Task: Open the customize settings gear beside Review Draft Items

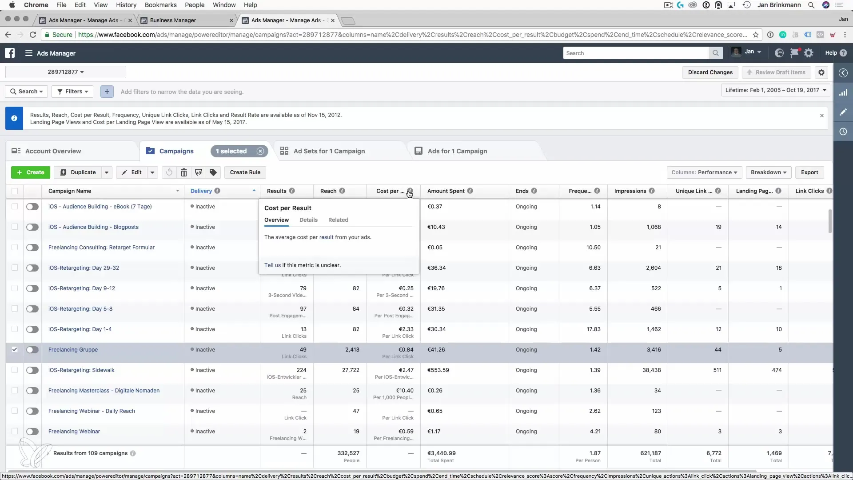Action: pos(821,72)
